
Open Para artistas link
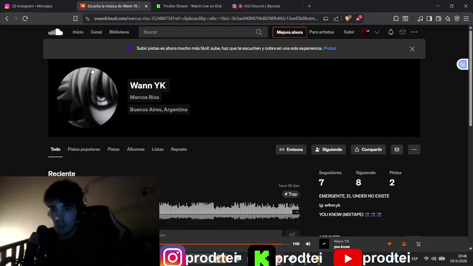(321, 32)
